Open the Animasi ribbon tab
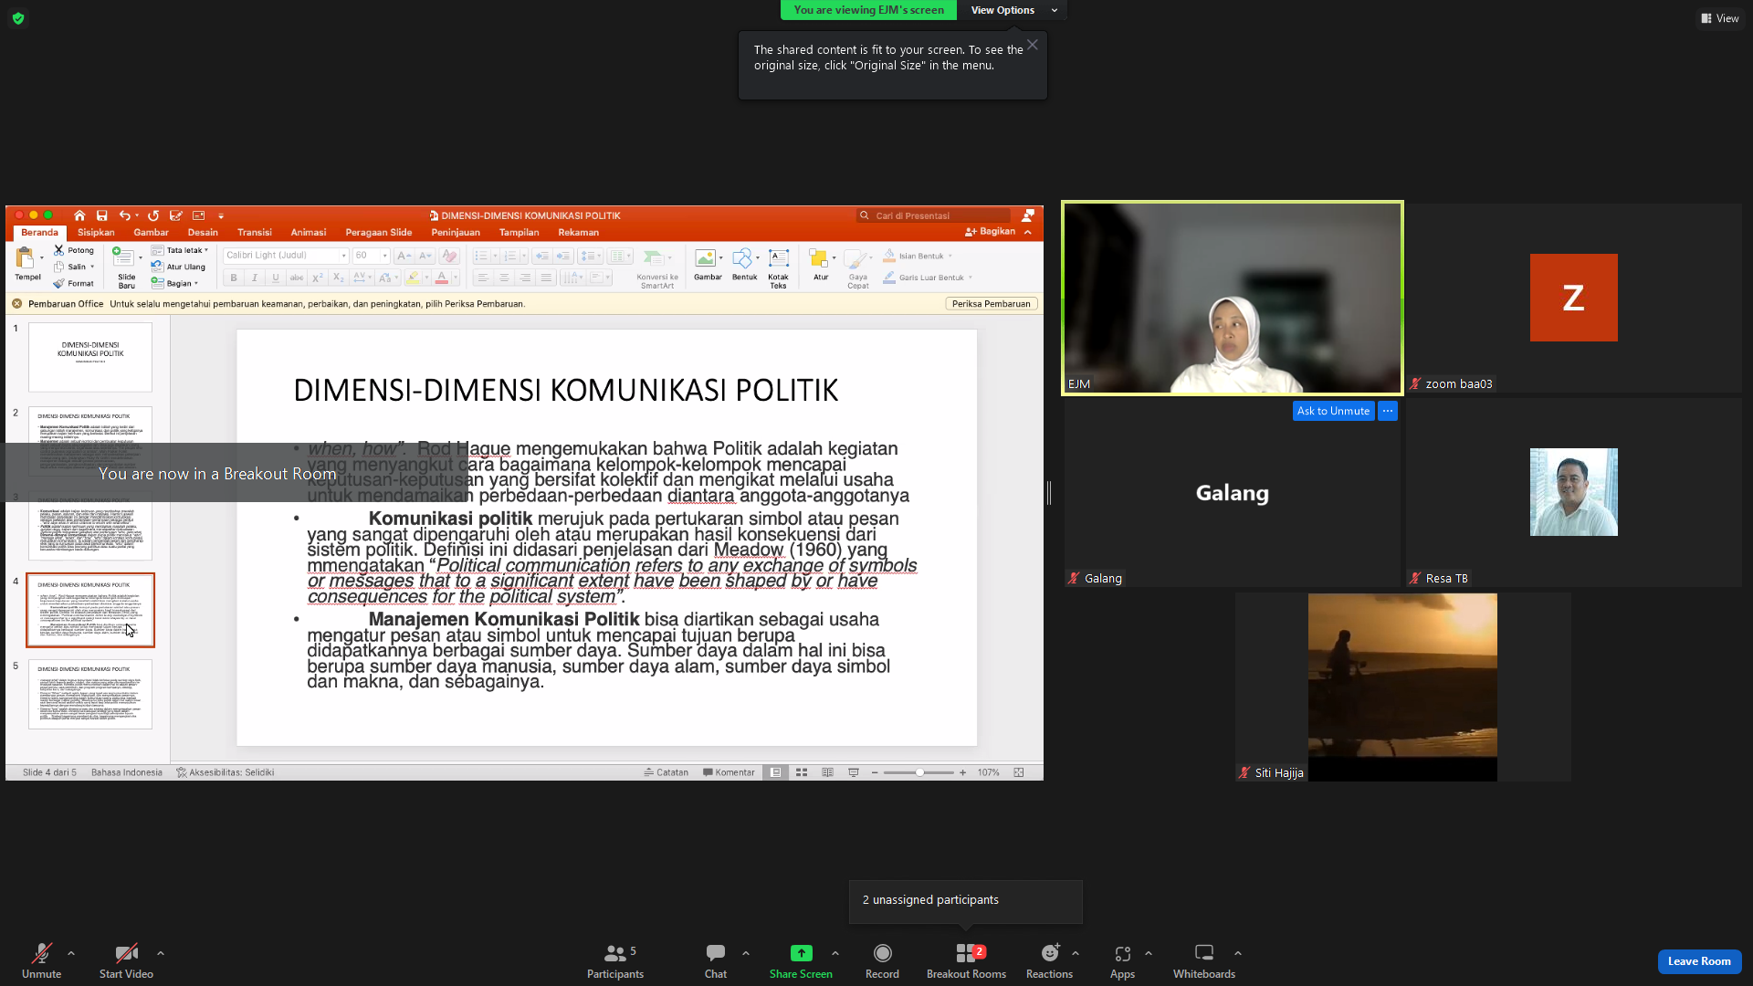Image resolution: width=1753 pixels, height=986 pixels. tap(309, 233)
